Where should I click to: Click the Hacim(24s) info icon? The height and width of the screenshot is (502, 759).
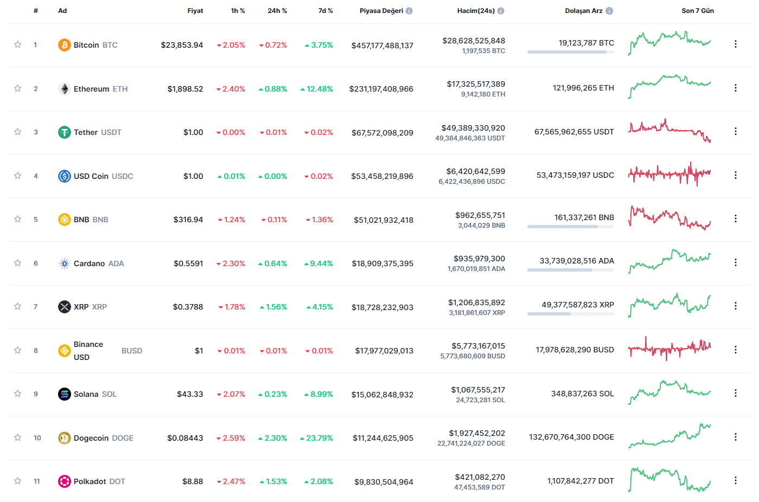pyautogui.click(x=502, y=10)
